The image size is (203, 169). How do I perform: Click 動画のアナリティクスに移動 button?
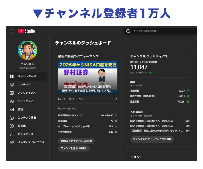76,141
